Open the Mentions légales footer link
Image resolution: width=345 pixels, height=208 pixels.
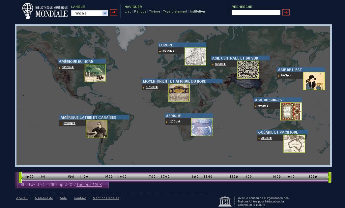tap(106, 198)
